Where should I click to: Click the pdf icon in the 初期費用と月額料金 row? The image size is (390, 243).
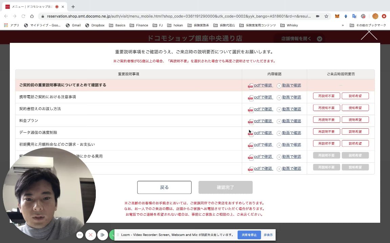pos(251,145)
